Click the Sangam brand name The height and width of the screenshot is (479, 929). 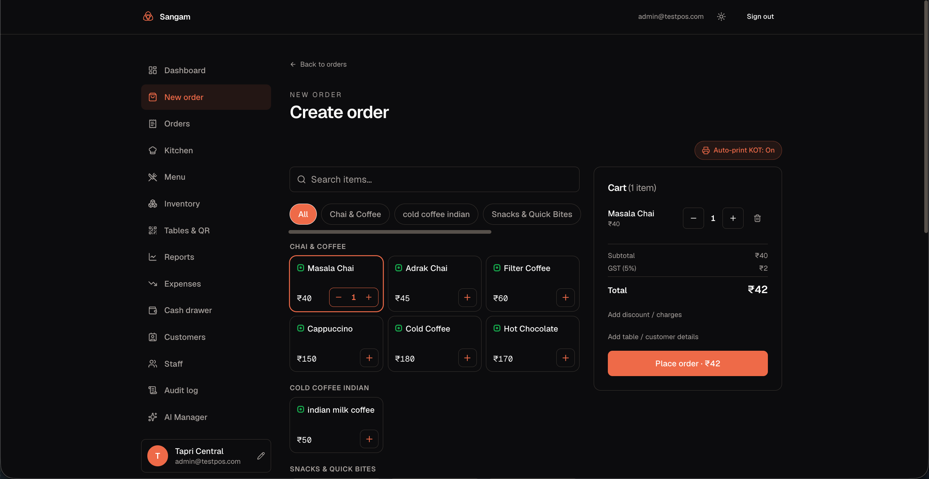point(175,17)
